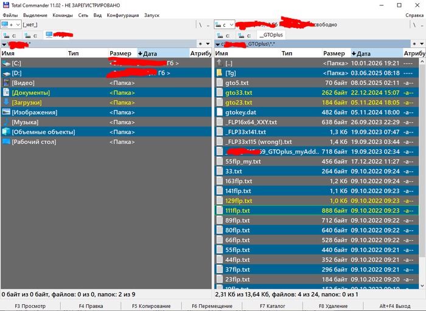Click the right panel scrollbar down arrow

pyautogui.click(x=422, y=285)
